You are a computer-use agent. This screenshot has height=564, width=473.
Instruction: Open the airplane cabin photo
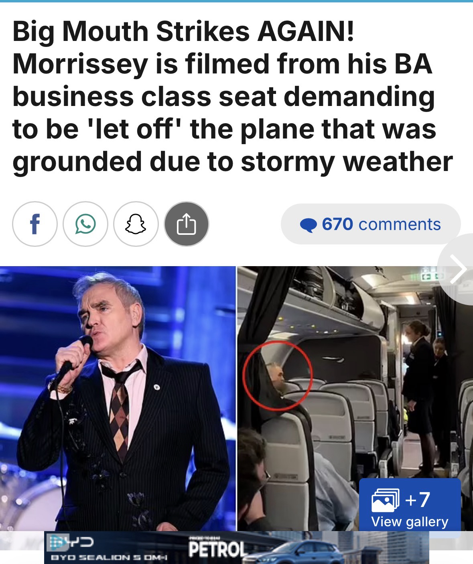355,398
